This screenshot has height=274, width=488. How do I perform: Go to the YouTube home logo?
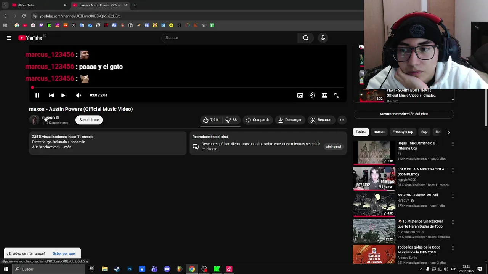click(30, 38)
